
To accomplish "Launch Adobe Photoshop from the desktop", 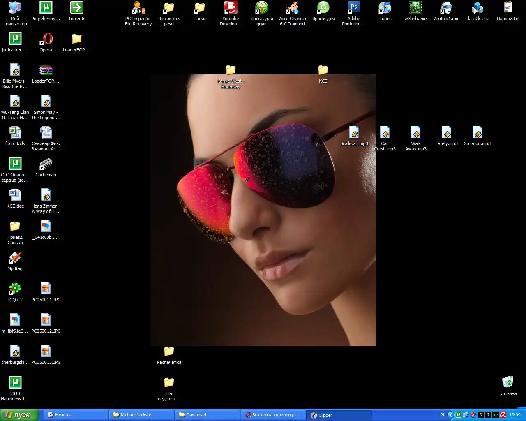I will click(x=353, y=8).
